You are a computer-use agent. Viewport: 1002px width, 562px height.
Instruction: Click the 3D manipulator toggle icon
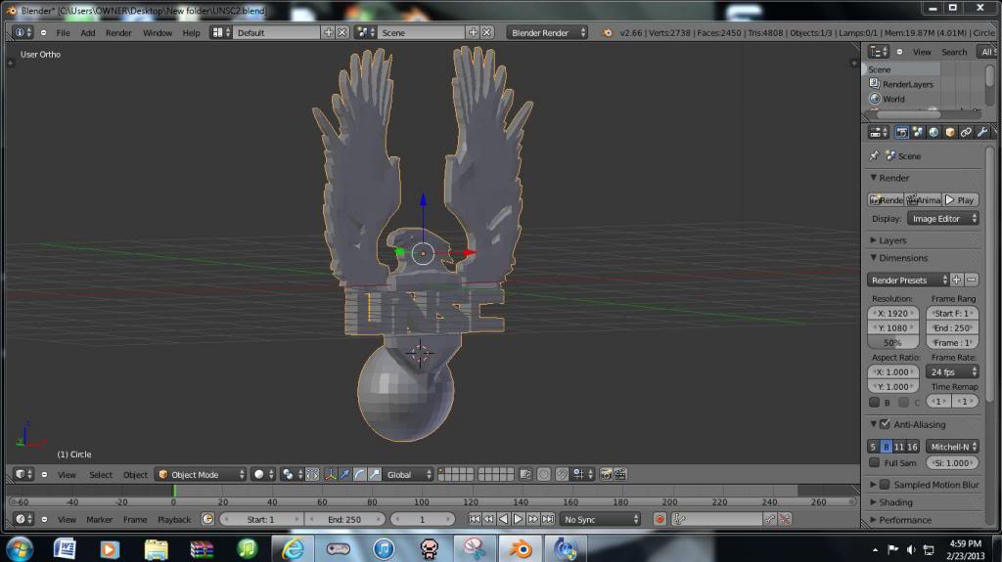[330, 474]
